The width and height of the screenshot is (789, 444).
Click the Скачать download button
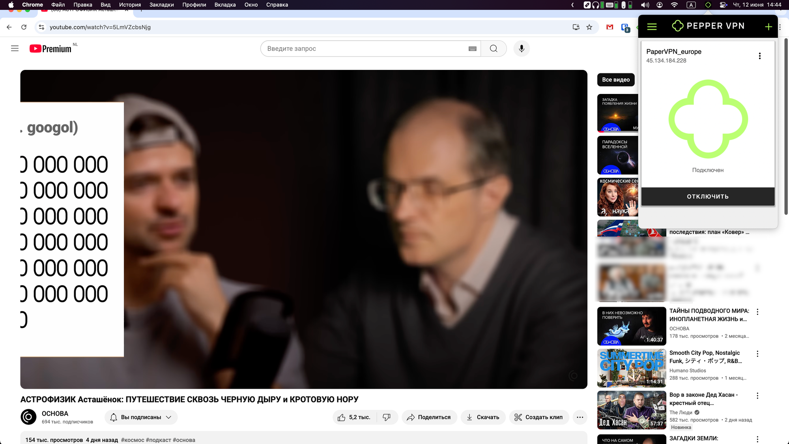[483, 417]
